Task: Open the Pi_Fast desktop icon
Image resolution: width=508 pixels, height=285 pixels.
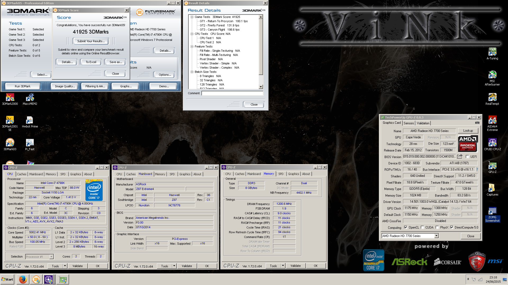Action: tap(30, 145)
